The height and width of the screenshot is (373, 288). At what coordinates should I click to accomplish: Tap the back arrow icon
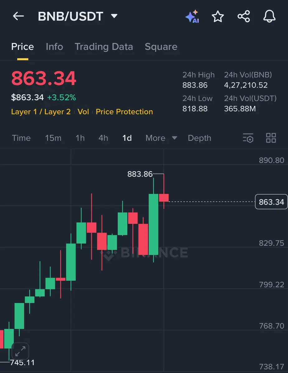18,16
